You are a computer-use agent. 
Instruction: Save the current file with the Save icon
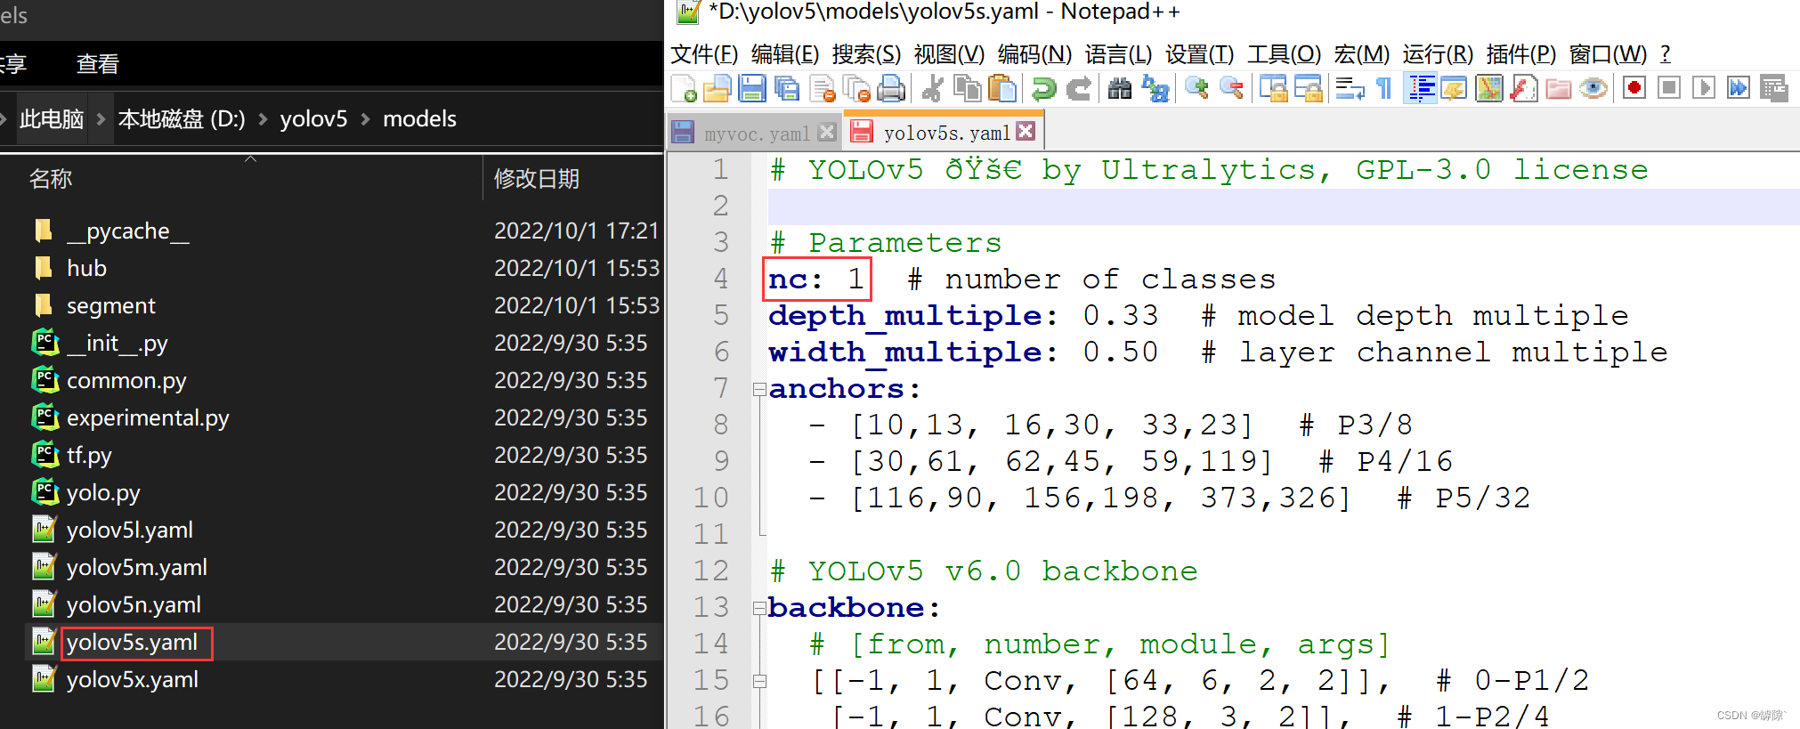752,88
